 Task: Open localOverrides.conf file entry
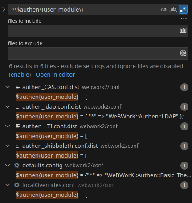[49, 185]
